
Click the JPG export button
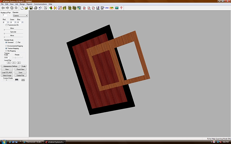click(23, 80)
